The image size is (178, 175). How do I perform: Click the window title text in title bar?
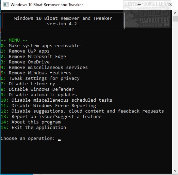coord(47,5)
